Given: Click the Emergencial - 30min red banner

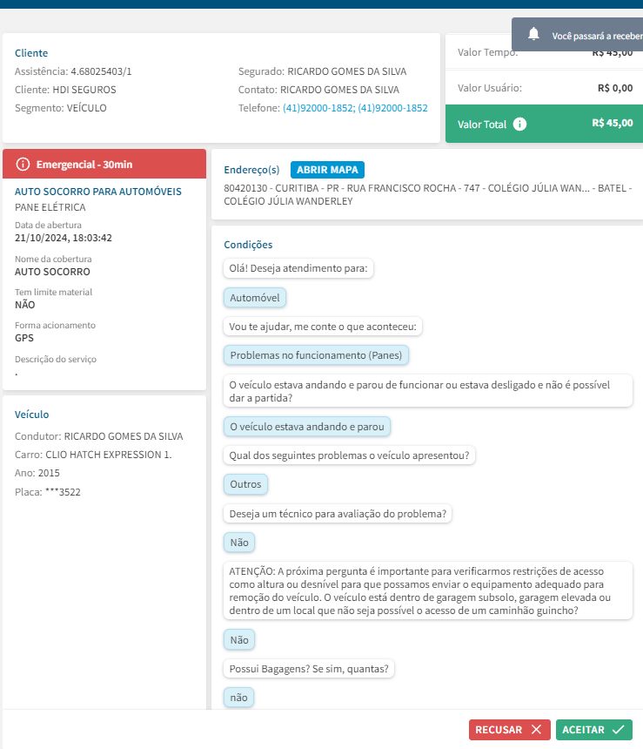Looking at the screenshot, I should pos(104,164).
